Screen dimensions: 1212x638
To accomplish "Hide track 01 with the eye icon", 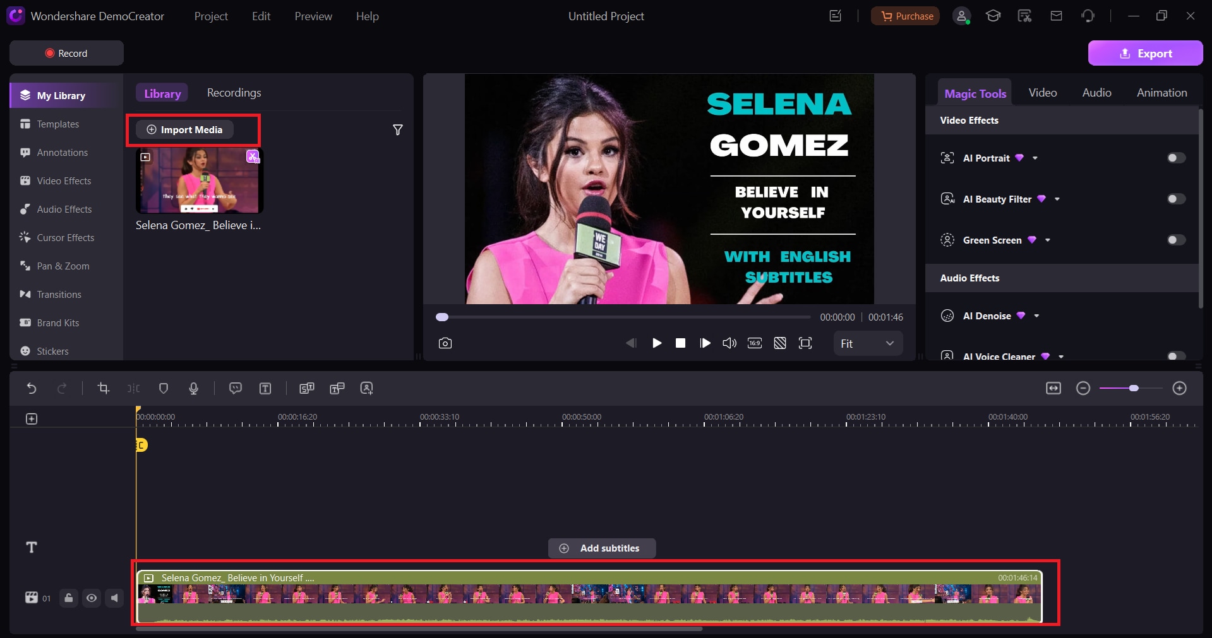I will coord(92,598).
